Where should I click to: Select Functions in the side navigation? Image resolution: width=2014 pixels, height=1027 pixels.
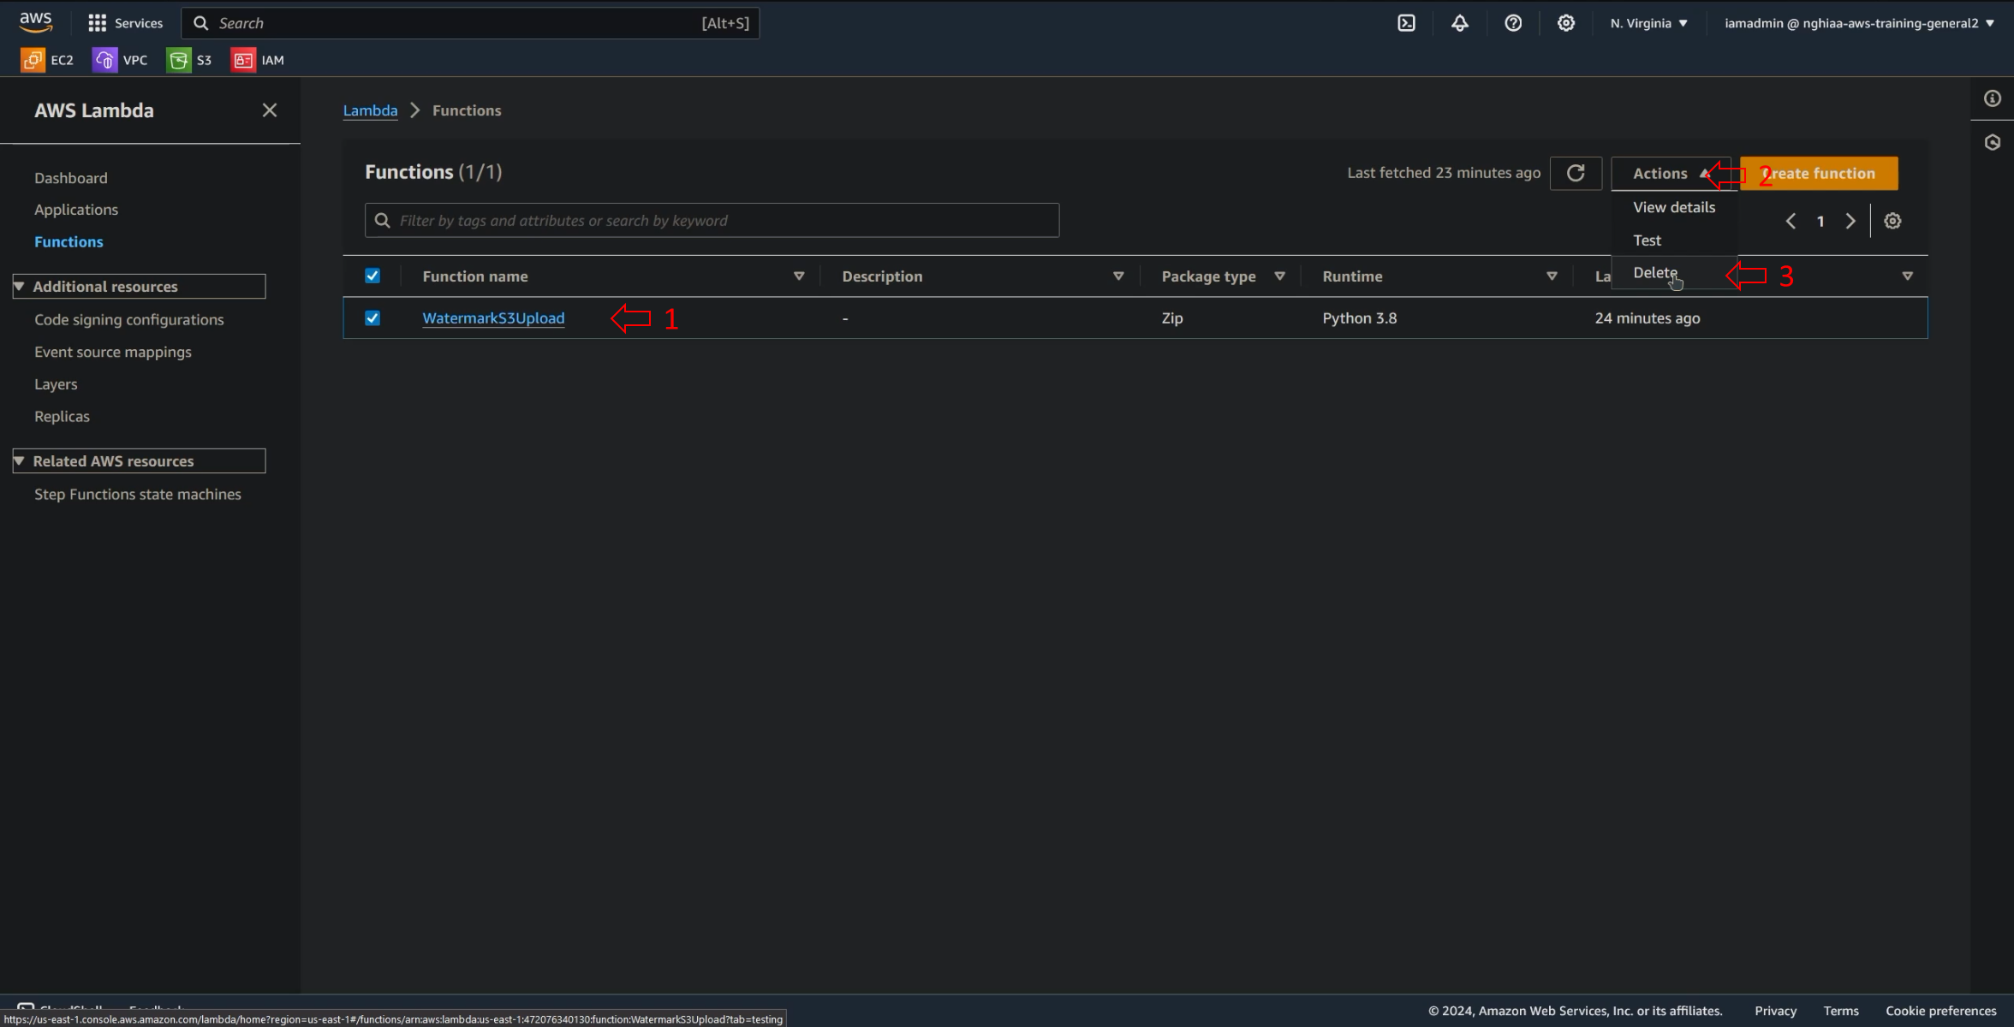coord(69,242)
